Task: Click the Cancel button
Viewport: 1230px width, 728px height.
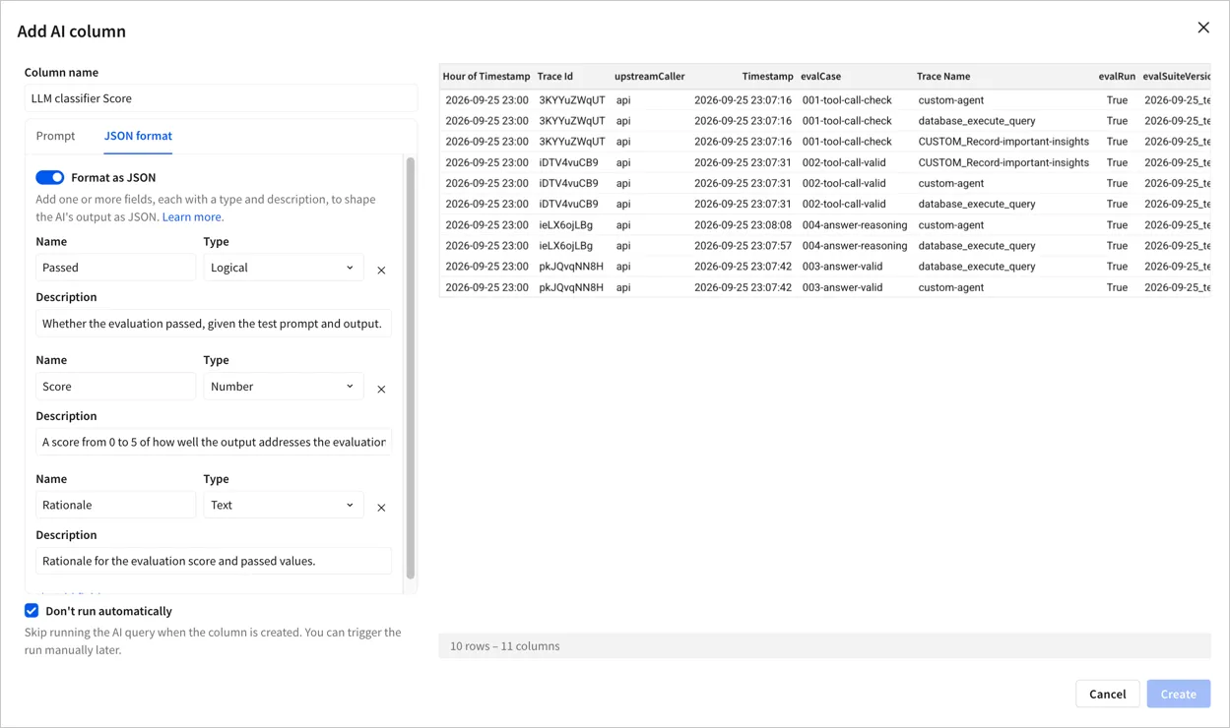Action: tap(1107, 694)
